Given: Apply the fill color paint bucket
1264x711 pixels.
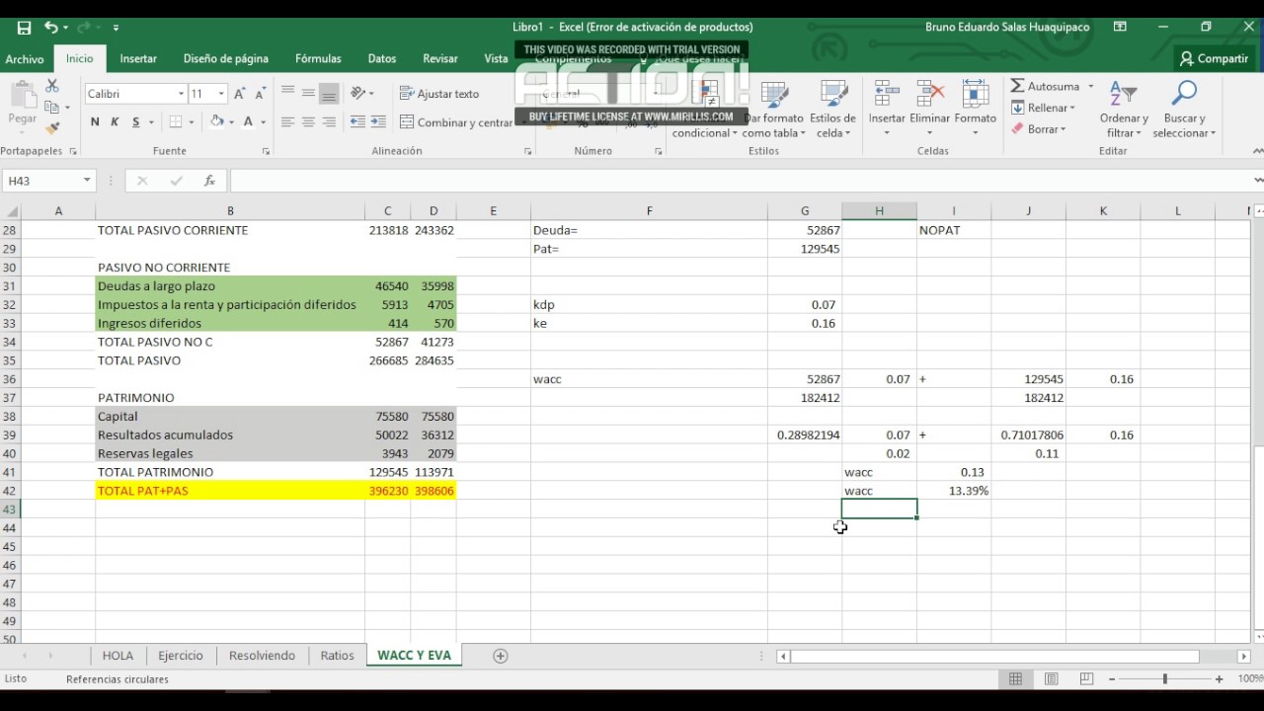Looking at the screenshot, I should [x=217, y=121].
